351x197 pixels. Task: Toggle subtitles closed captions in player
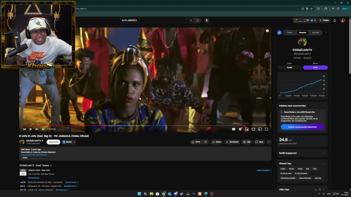234,129
